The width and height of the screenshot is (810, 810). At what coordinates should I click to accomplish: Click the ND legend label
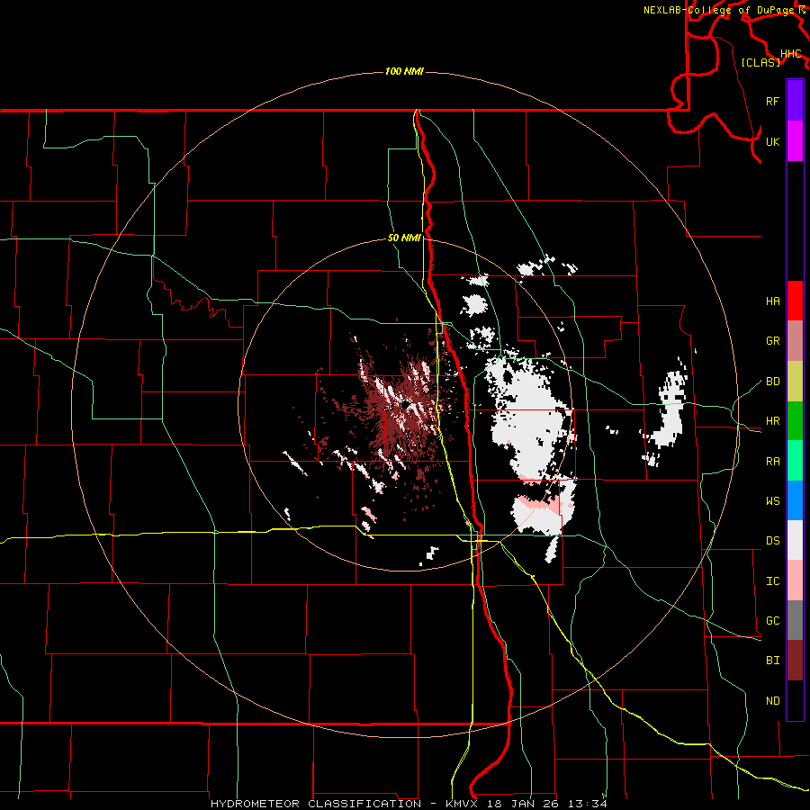coord(772,700)
